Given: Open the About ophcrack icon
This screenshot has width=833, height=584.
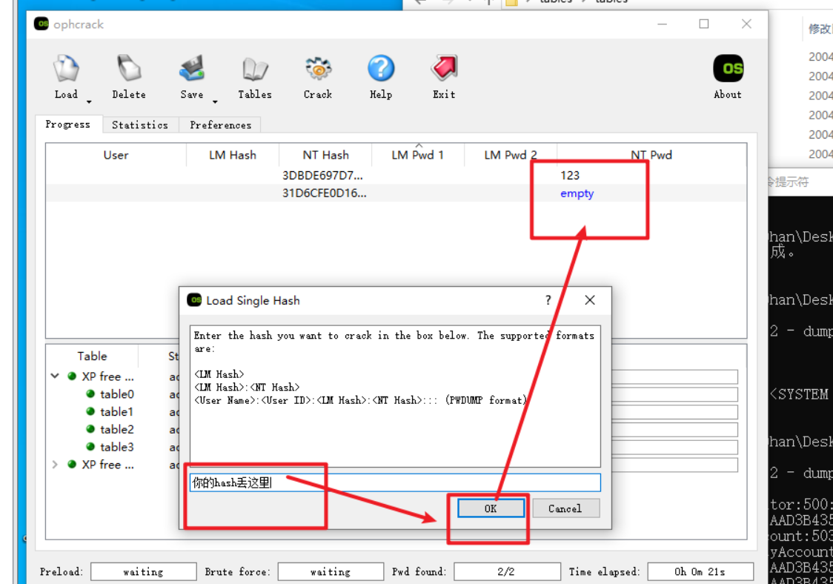Looking at the screenshot, I should [727, 70].
